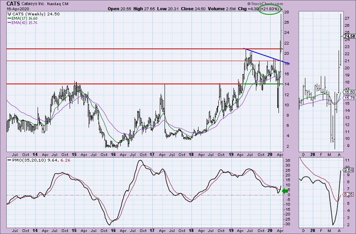356x234 pixels.
Task: Click the green EMA(17) line swatch
Action: tap(9, 18)
